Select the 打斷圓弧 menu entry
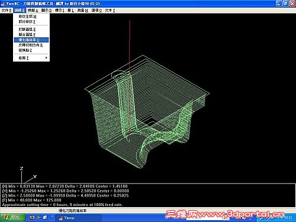 click(31, 30)
